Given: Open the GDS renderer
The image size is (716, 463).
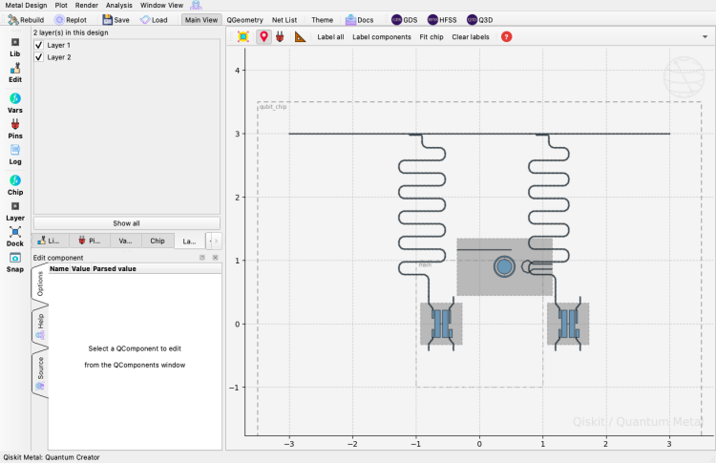Looking at the screenshot, I should point(405,20).
